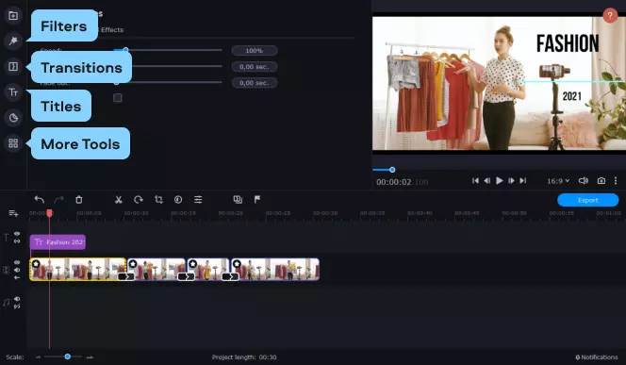Click the Speed slider handle
Image resolution: width=626 pixels, height=365 pixels.
click(x=125, y=50)
